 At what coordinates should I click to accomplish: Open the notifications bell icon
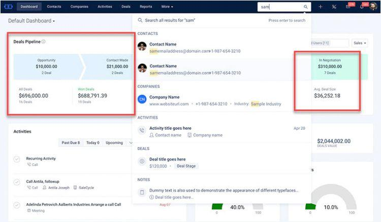(x=362, y=7)
